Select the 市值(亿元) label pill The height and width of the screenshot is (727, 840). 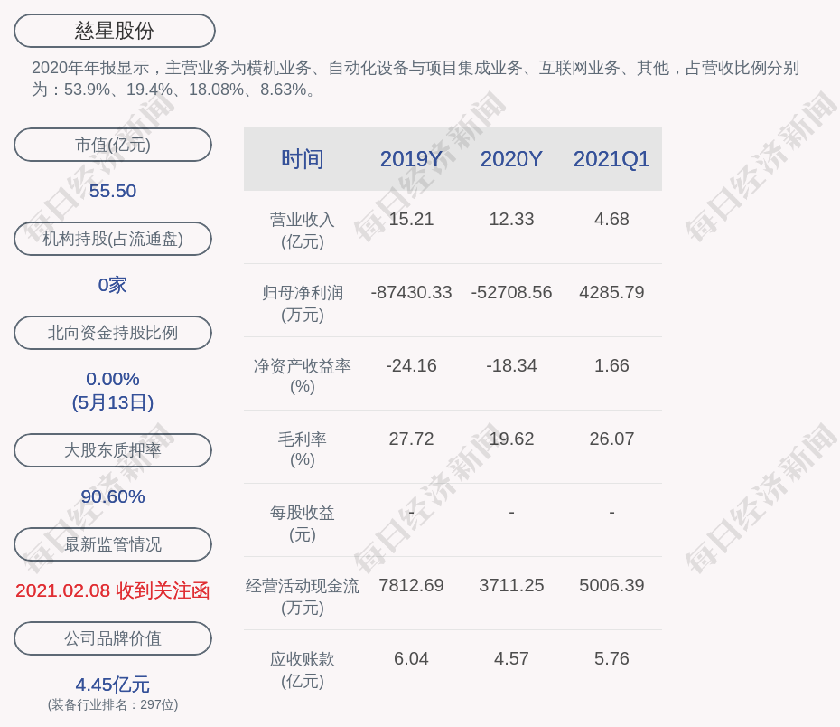[x=113, y=145]
